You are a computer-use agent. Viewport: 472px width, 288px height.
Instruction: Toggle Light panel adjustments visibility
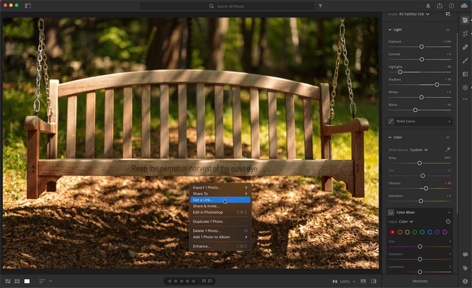point(447,30)
